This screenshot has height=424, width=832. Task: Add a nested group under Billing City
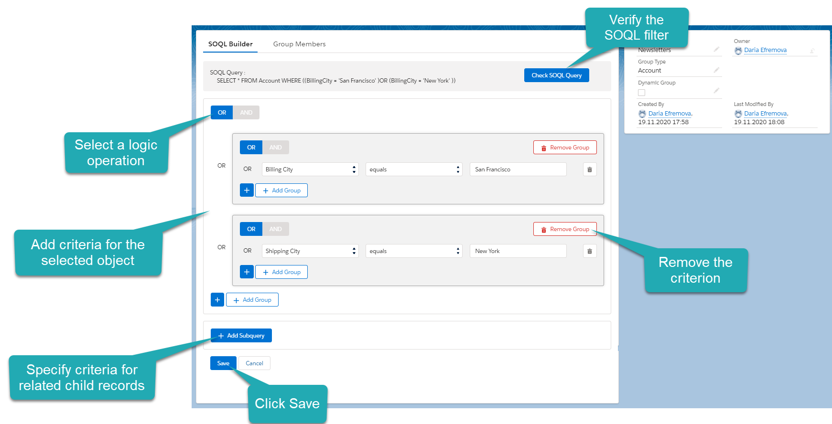(x=281, y=190)
